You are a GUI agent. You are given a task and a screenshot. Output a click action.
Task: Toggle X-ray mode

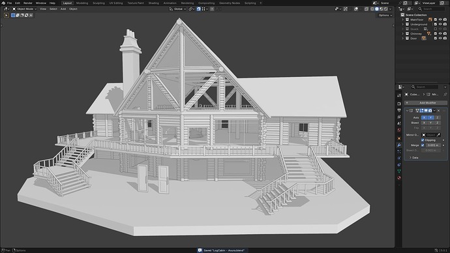367,9
